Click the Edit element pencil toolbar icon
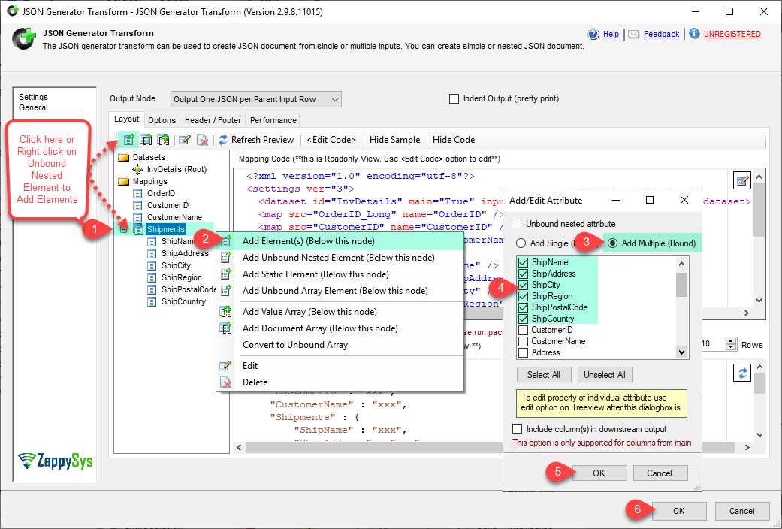The width and height of the screenshot is (782, 529). (x=185, y=140)
